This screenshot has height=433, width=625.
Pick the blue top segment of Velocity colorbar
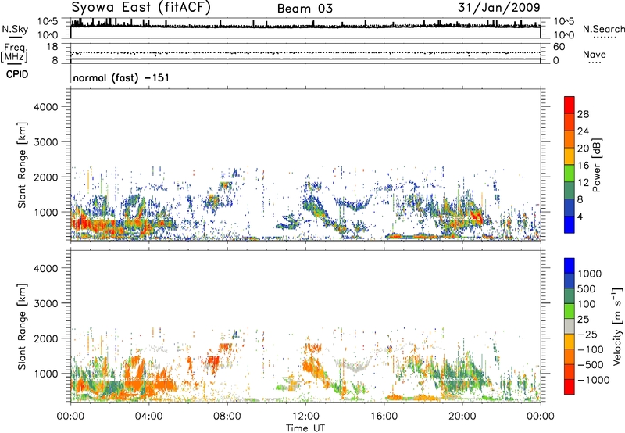tap(570, 266)
